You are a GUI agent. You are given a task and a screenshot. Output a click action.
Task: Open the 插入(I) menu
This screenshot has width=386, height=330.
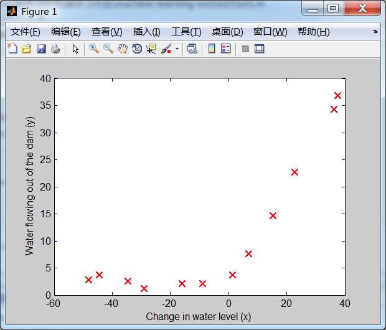click(x=147, y=32)
